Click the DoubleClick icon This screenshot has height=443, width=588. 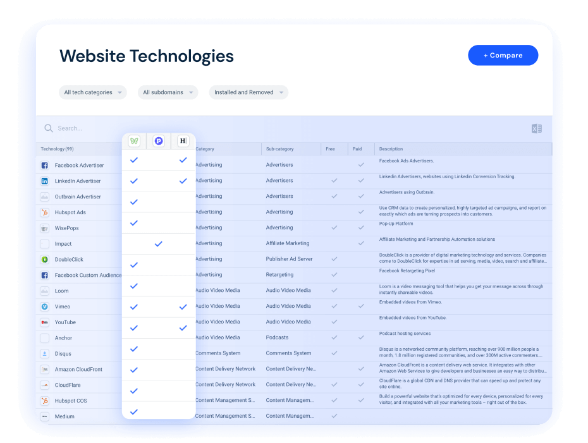(45, 259)
